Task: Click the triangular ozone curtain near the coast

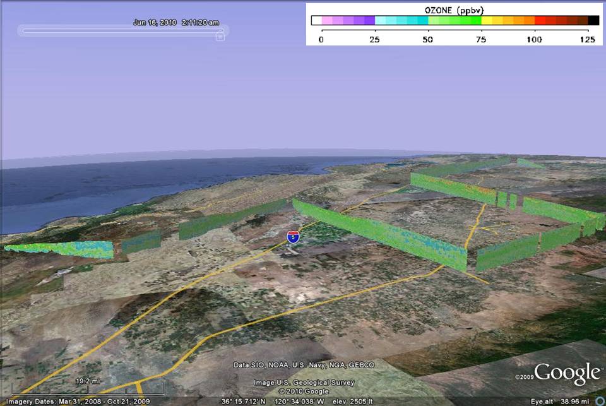Action: (x=62, y=250)
